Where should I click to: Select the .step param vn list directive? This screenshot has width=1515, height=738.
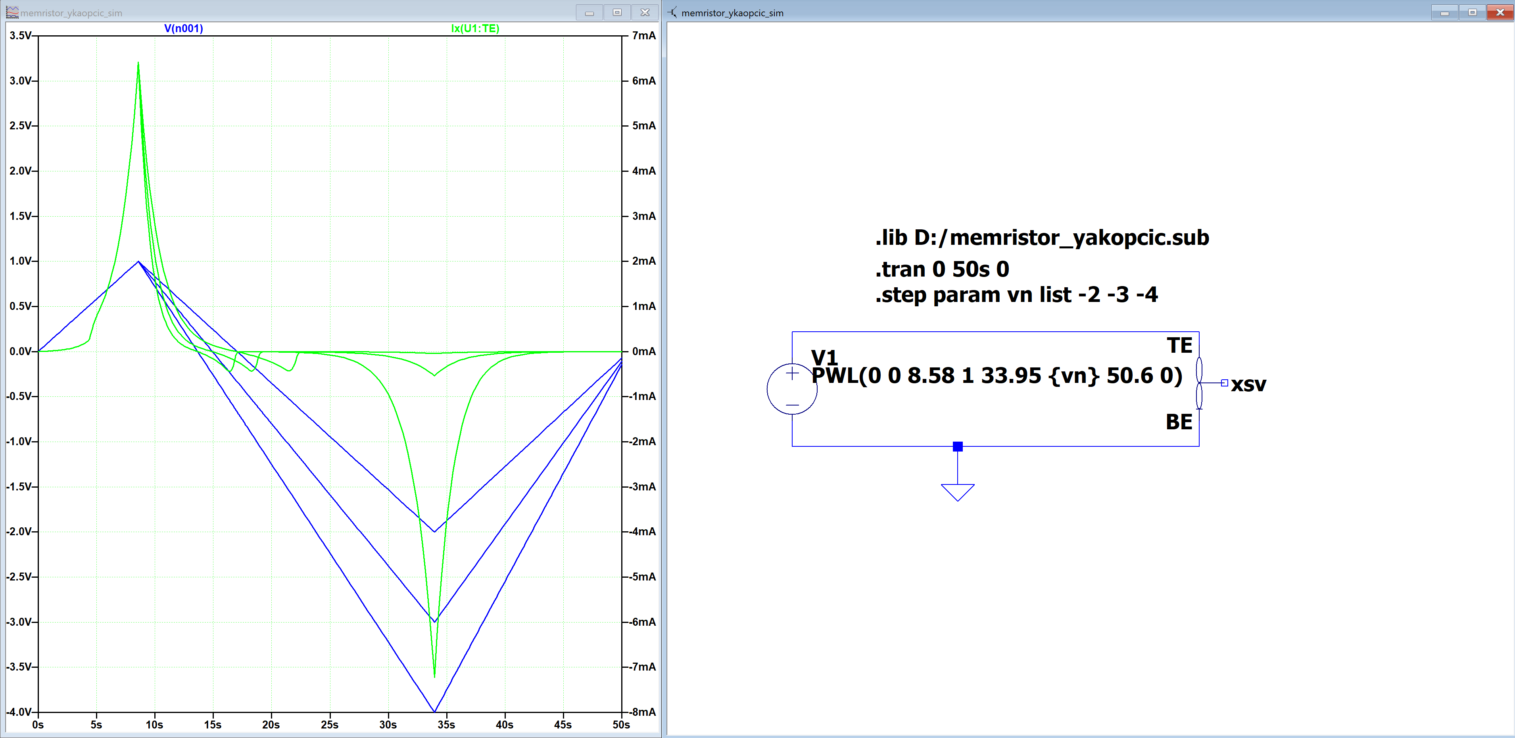(x=1016, y=295)
